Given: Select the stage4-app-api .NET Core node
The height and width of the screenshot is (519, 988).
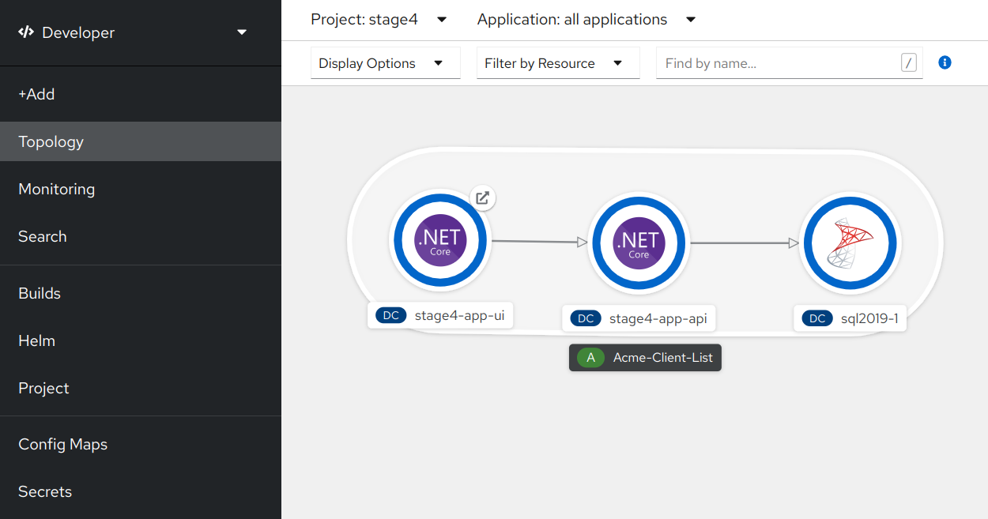Looking at the screenshot, I should pos(638,243).
